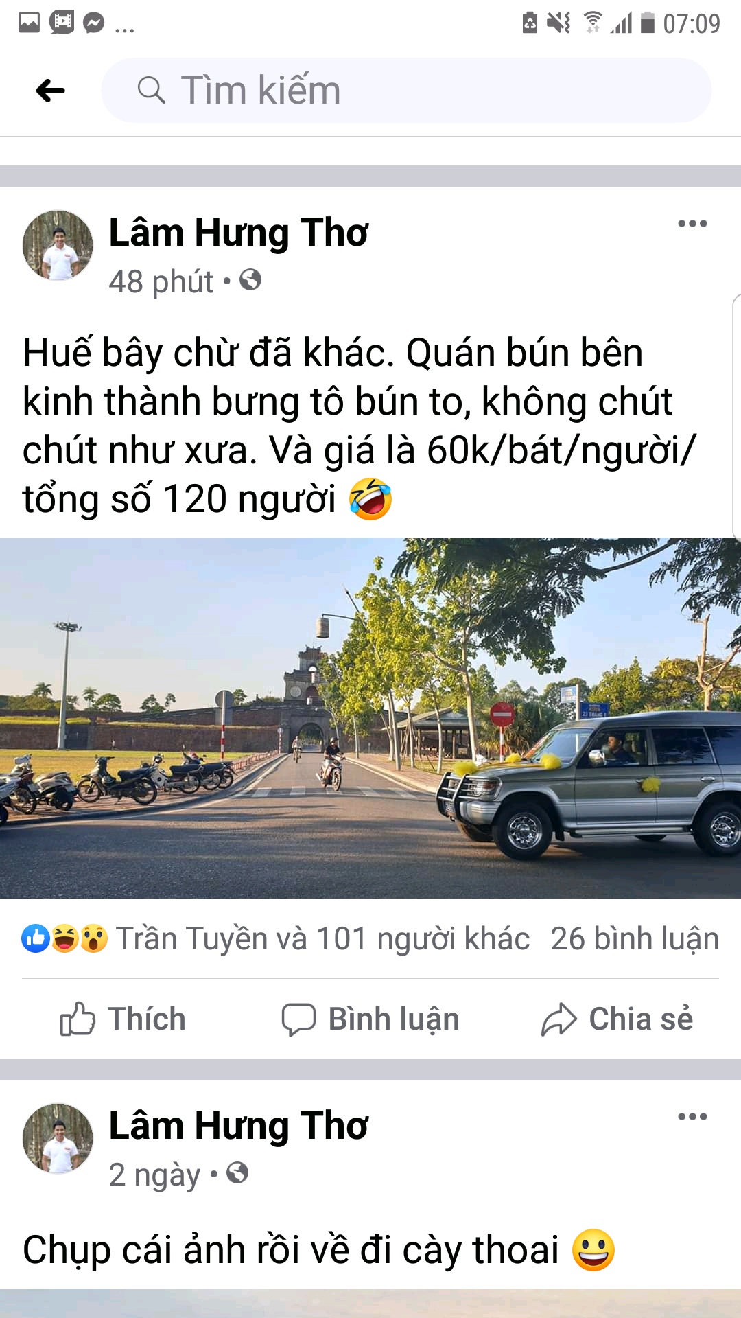Tap first post's profile picture
The width and height of the screenshot is (741, 1318).
[x=58, y=245]
